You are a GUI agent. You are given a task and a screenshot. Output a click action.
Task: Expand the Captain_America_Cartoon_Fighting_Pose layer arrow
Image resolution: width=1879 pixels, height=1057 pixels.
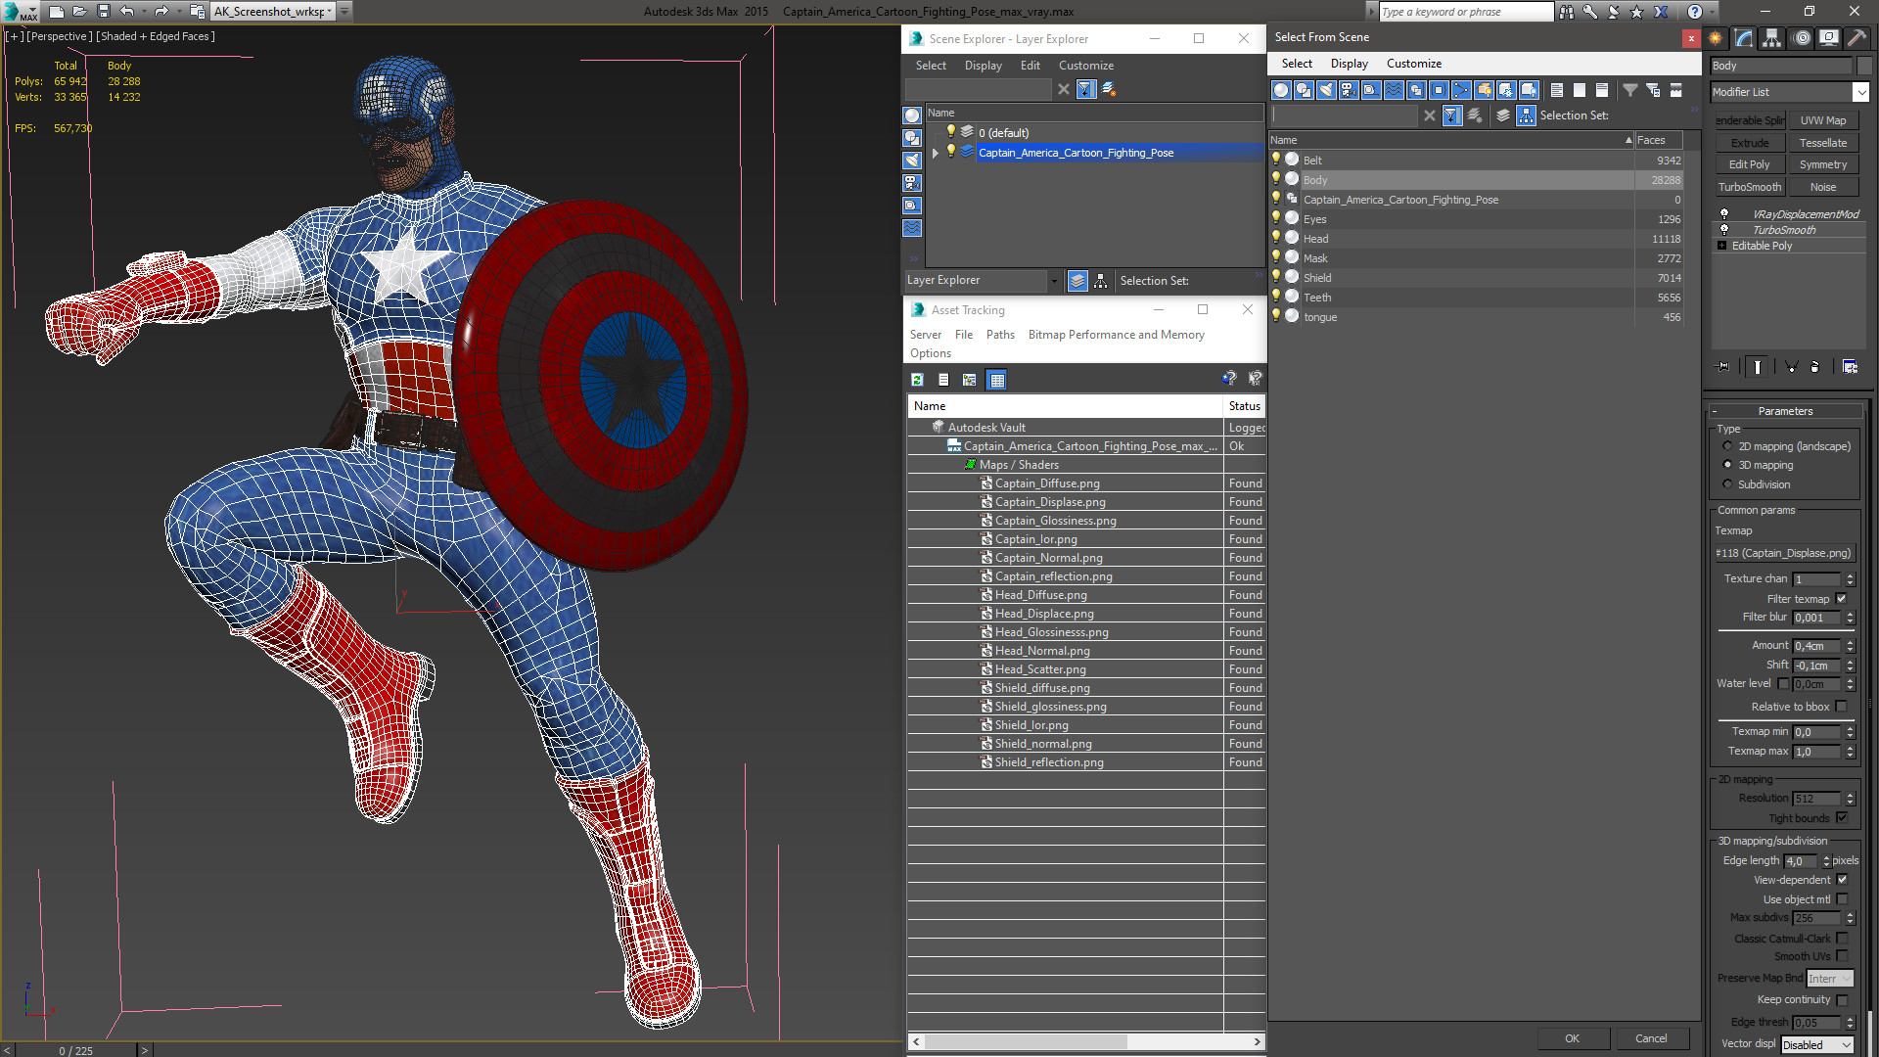936,153
